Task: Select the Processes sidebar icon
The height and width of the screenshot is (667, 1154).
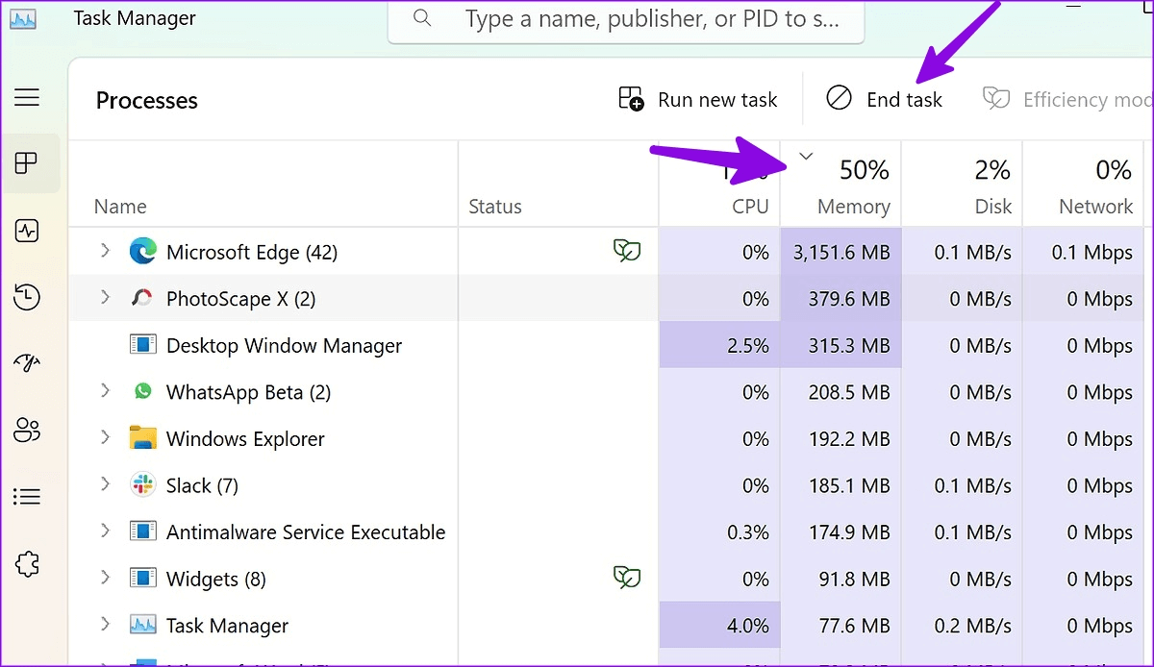Action: tap(27, 163)
